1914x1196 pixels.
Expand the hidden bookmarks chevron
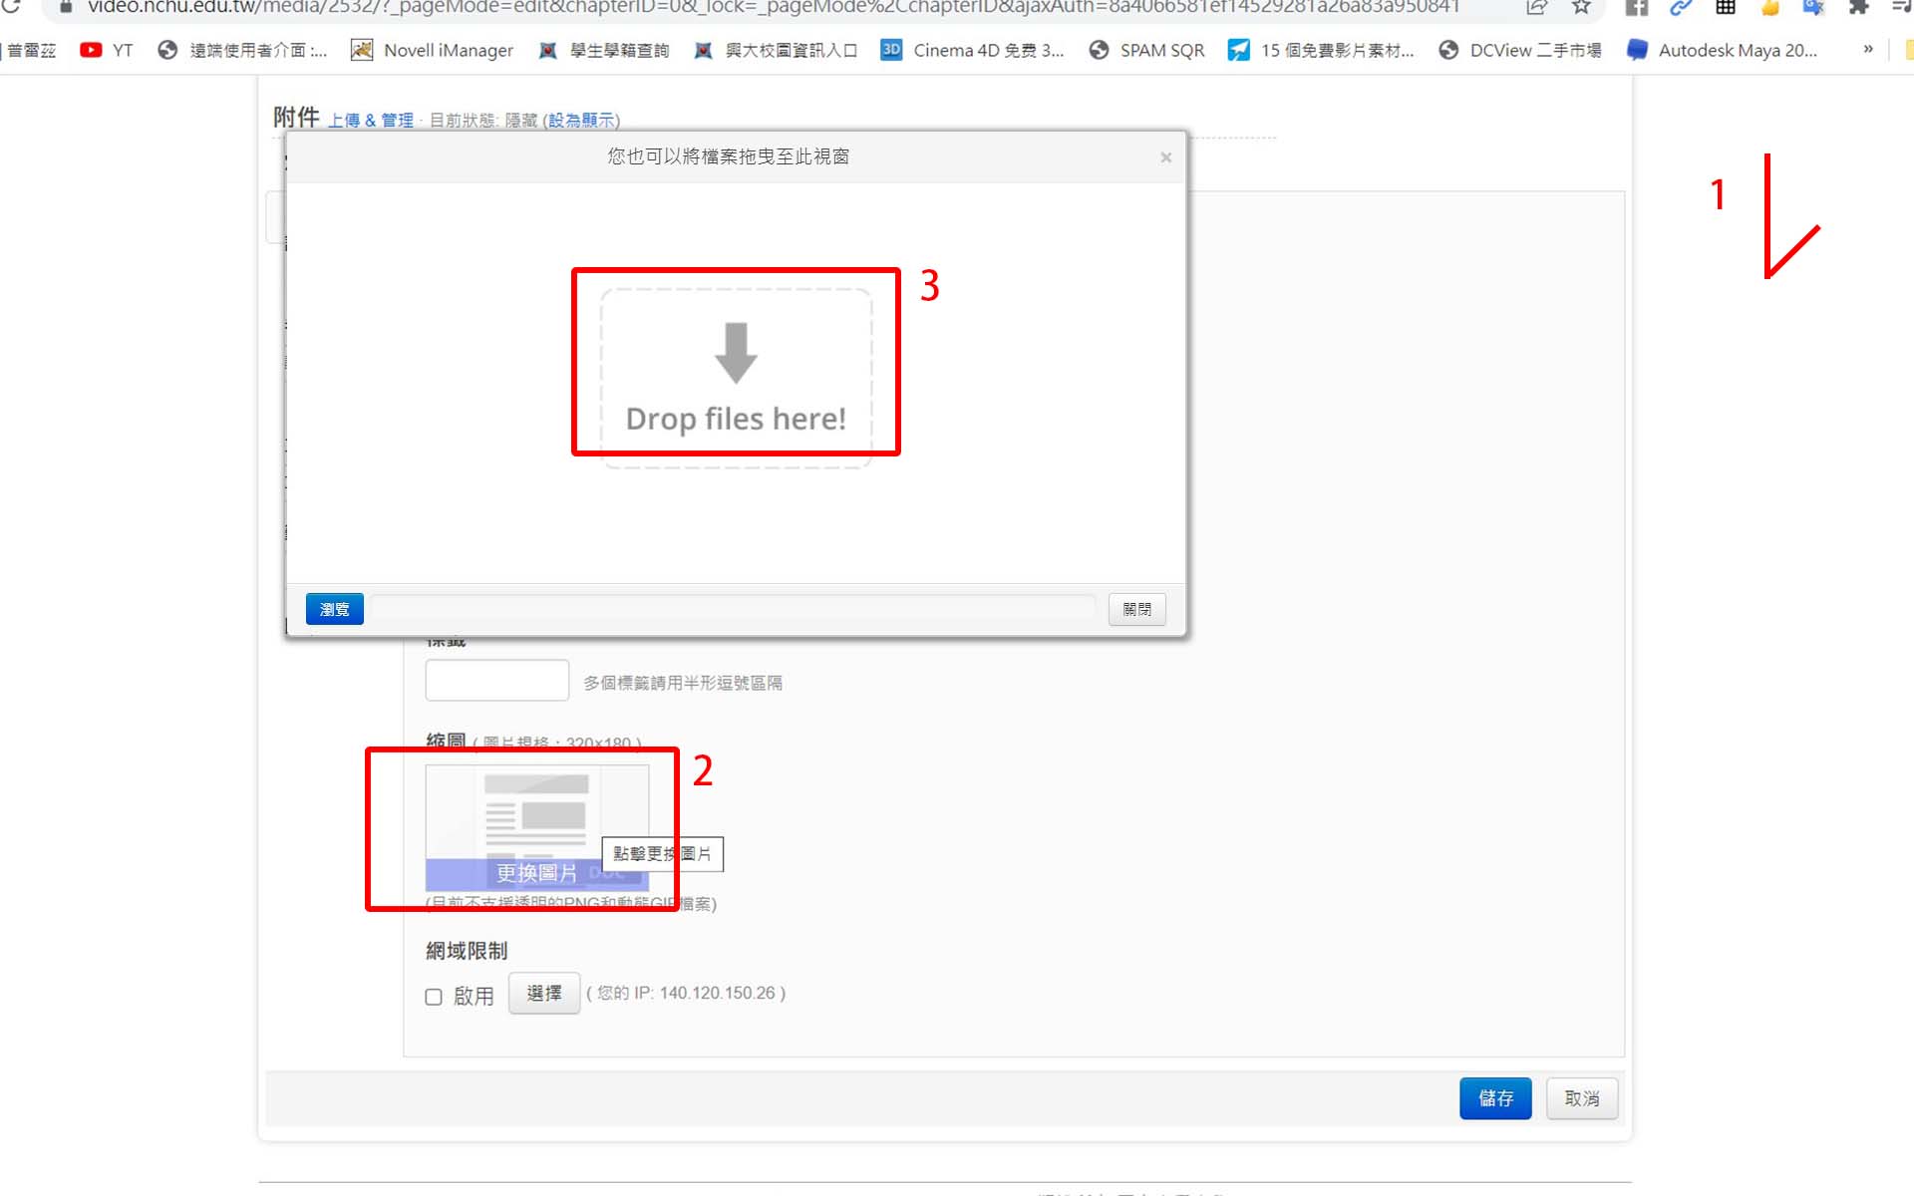point(1868,50)
